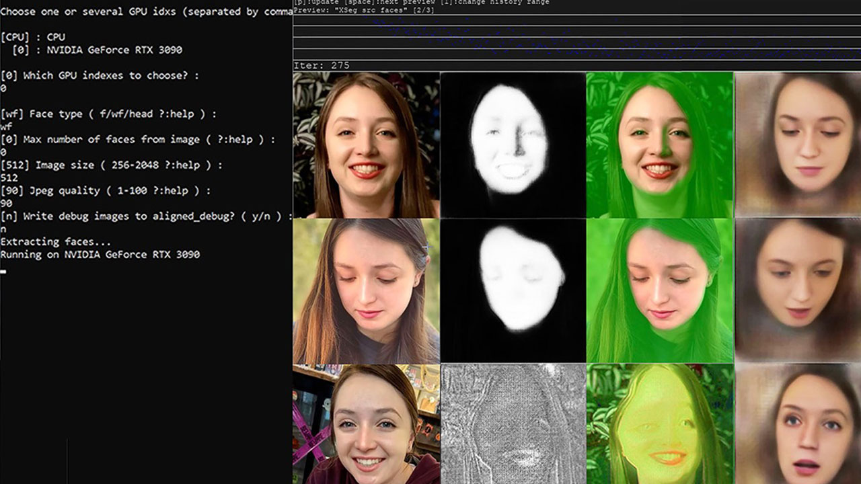Click the 'Running on NVIDIA GeForce RTX 3090' line

click(x=100, y=254)
